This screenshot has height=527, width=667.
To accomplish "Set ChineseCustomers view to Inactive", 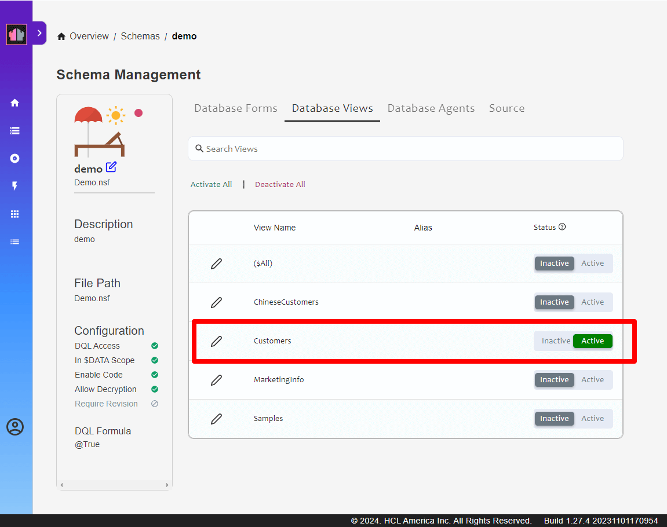I will tap(554, 302).
